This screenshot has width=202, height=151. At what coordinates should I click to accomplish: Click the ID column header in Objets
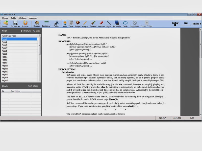[x=5, y=91]
